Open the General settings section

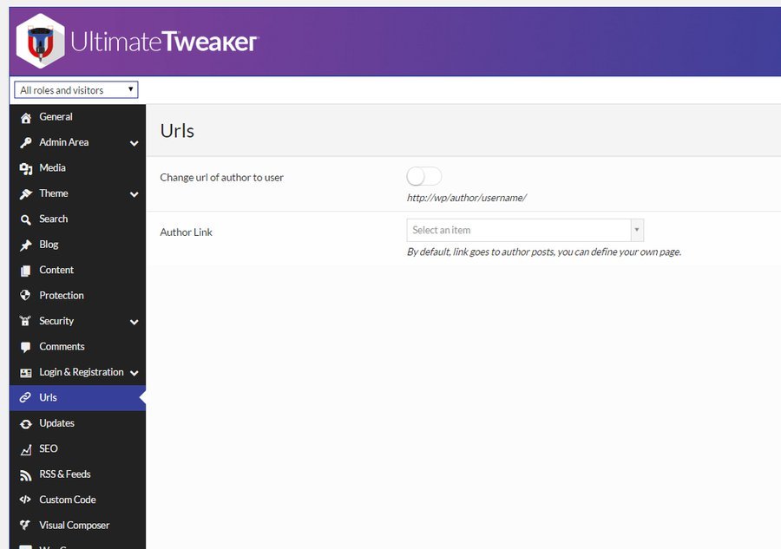[x=78, y=117]
